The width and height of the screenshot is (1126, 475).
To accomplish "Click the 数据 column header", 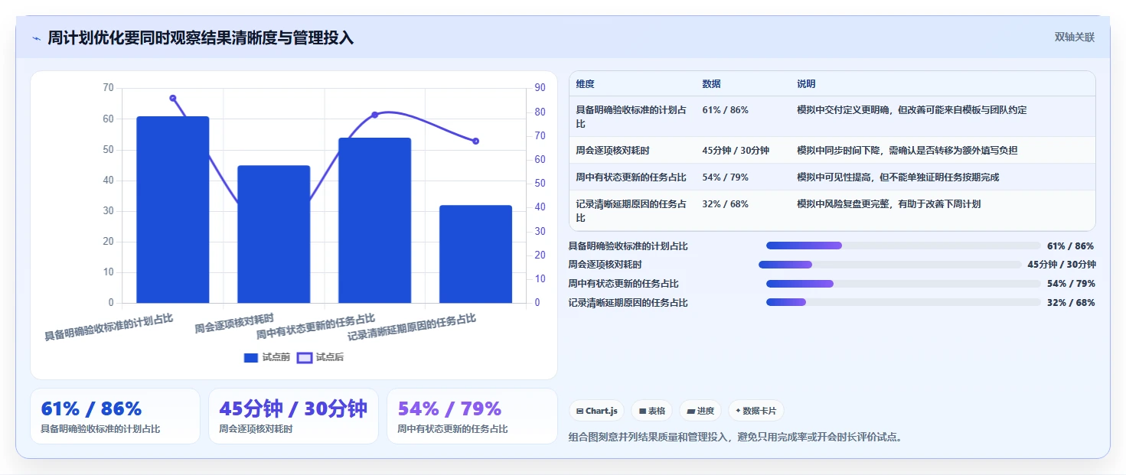I will [711, 84].
